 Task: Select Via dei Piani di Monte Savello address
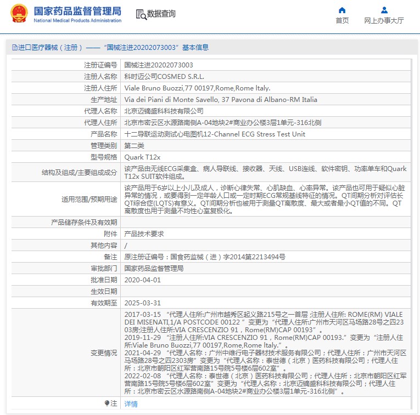click(x=221, y=99)
